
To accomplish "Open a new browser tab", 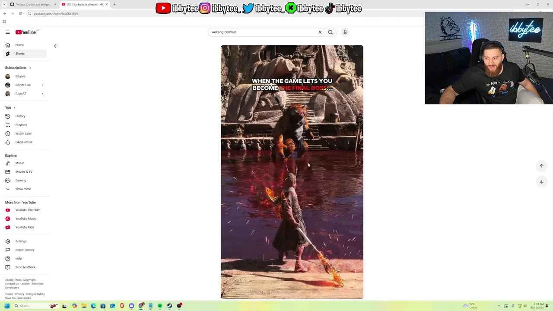I will click(x=114, y=4).
